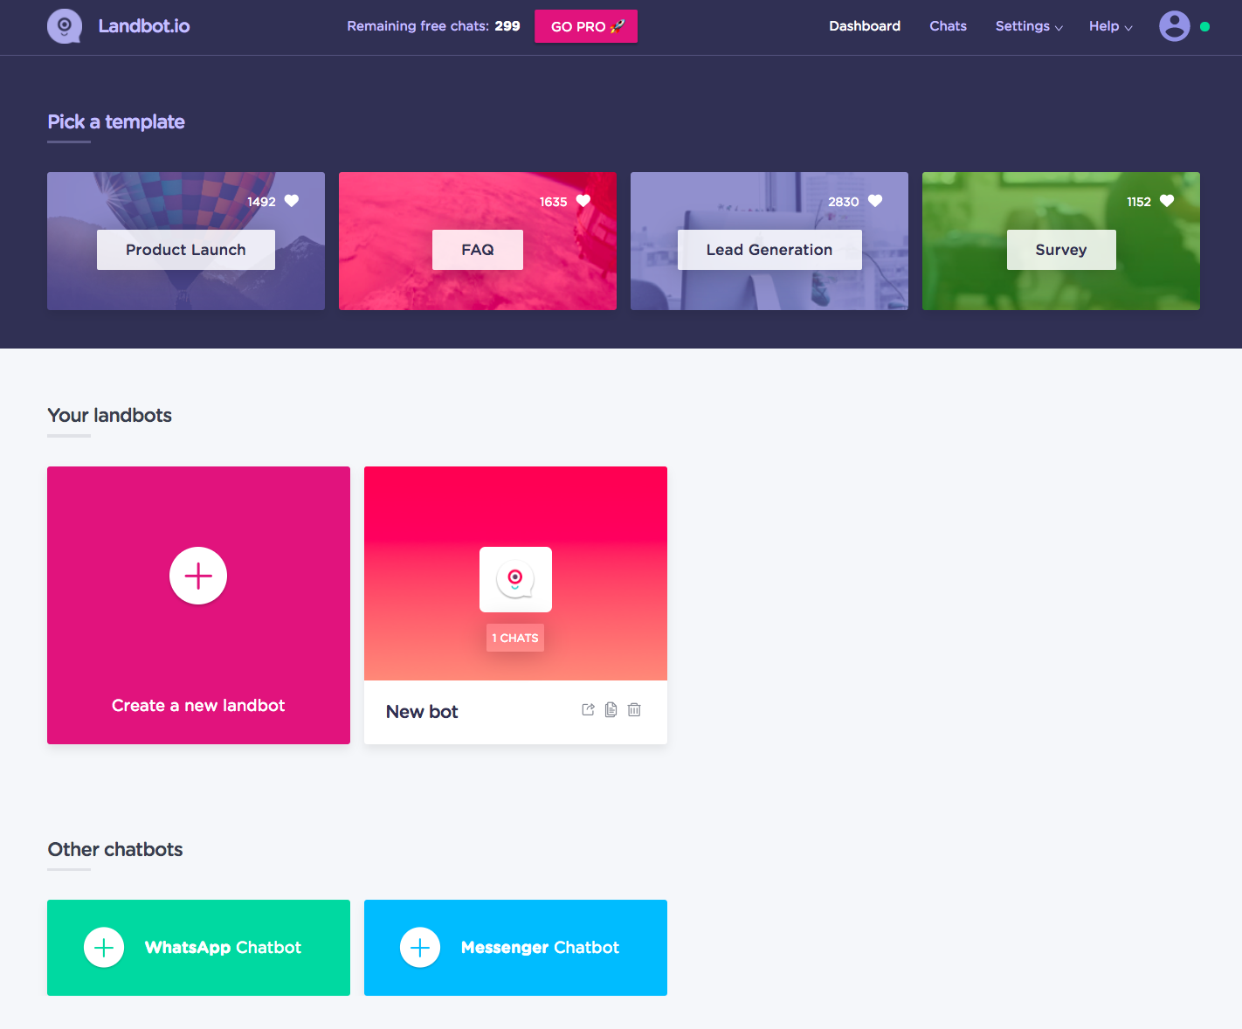Click the 1152 likes count
1242x1029 pixels.
1139,202
